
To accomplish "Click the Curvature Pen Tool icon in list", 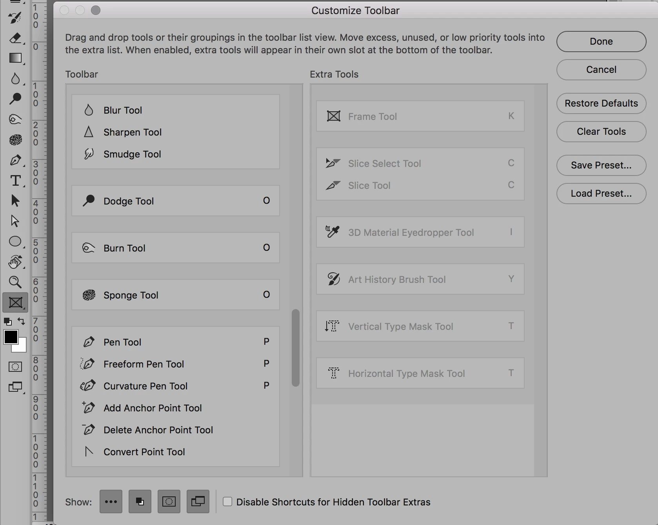I will [x=88, y=386].
